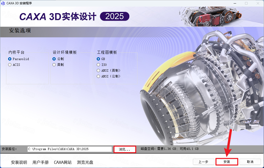Image resolution: width=264 pixels, height=168 pixels.
Task: Pick the ANSI（公制）drawing template
Action: click(x=109, y=76)
